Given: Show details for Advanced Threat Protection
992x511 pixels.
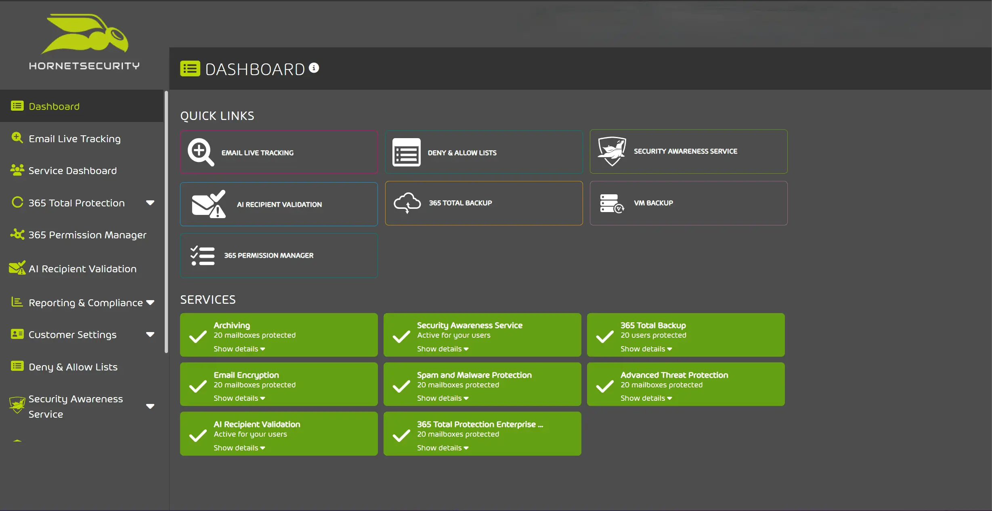Looking at the screenshot, I should 646,398.
